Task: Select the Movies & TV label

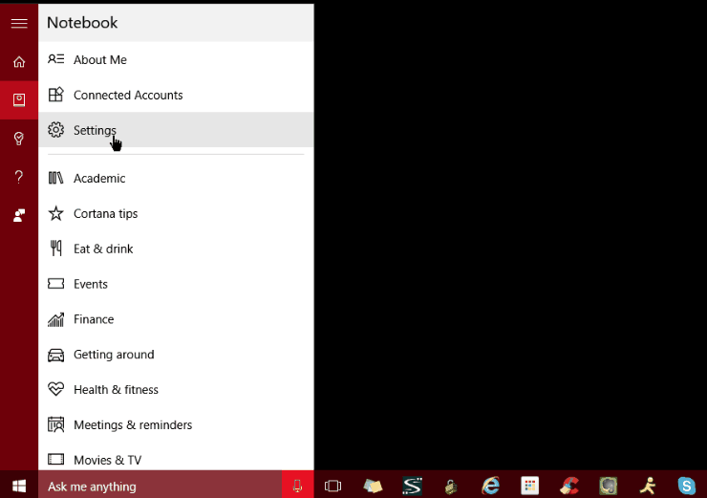Action: coord(108,460)
